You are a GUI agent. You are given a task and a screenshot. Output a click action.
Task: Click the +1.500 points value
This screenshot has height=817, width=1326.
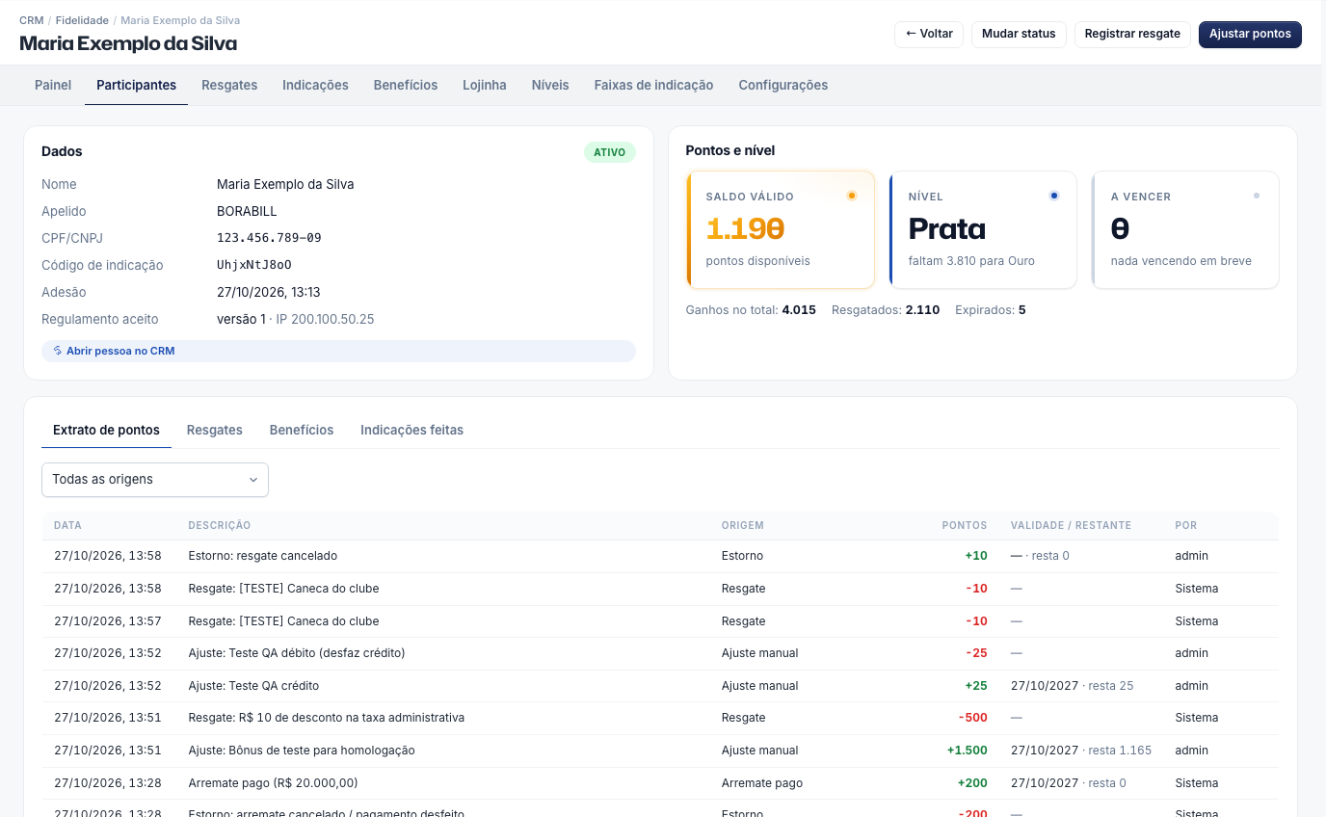[968, 751]
